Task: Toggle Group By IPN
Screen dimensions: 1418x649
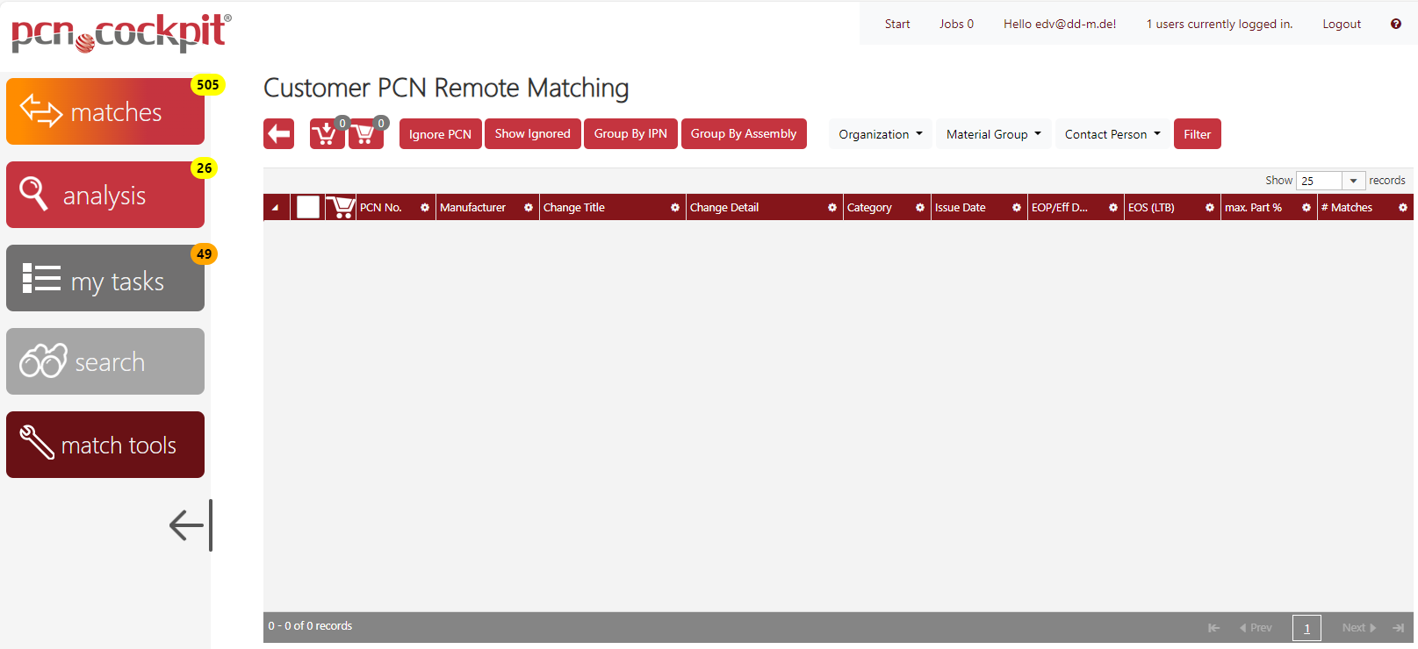Action: [x=630, y=134]
